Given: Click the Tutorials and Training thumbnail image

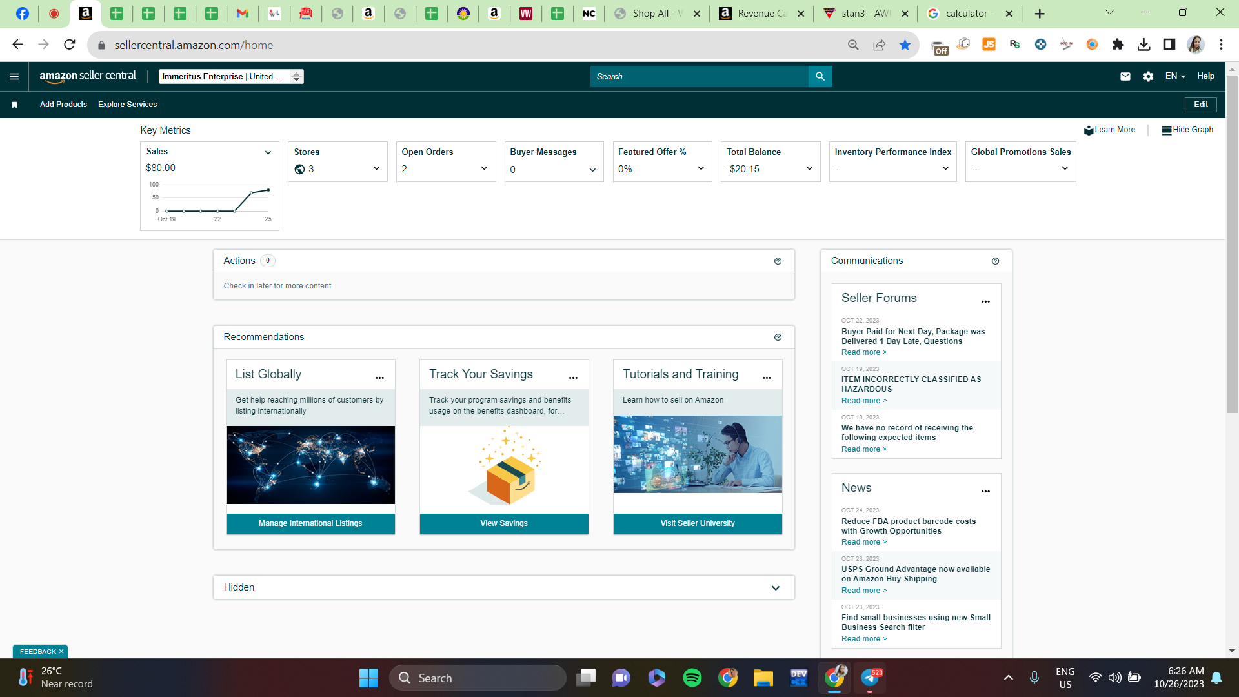Looking at the screenshot, I should [698, 454].
